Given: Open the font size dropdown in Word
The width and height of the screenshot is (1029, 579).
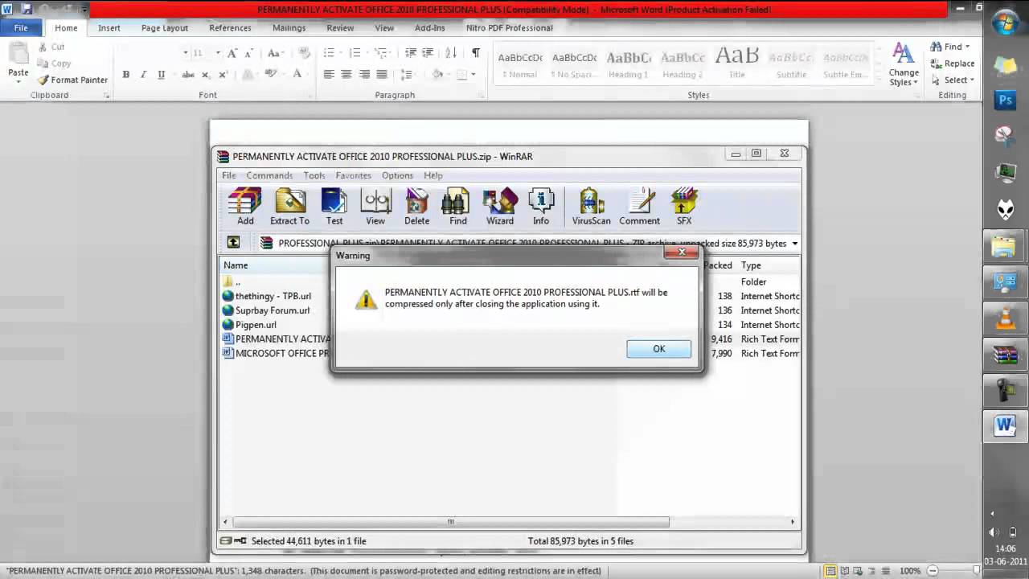Looking at the screenshot, I should pos(217,53).
